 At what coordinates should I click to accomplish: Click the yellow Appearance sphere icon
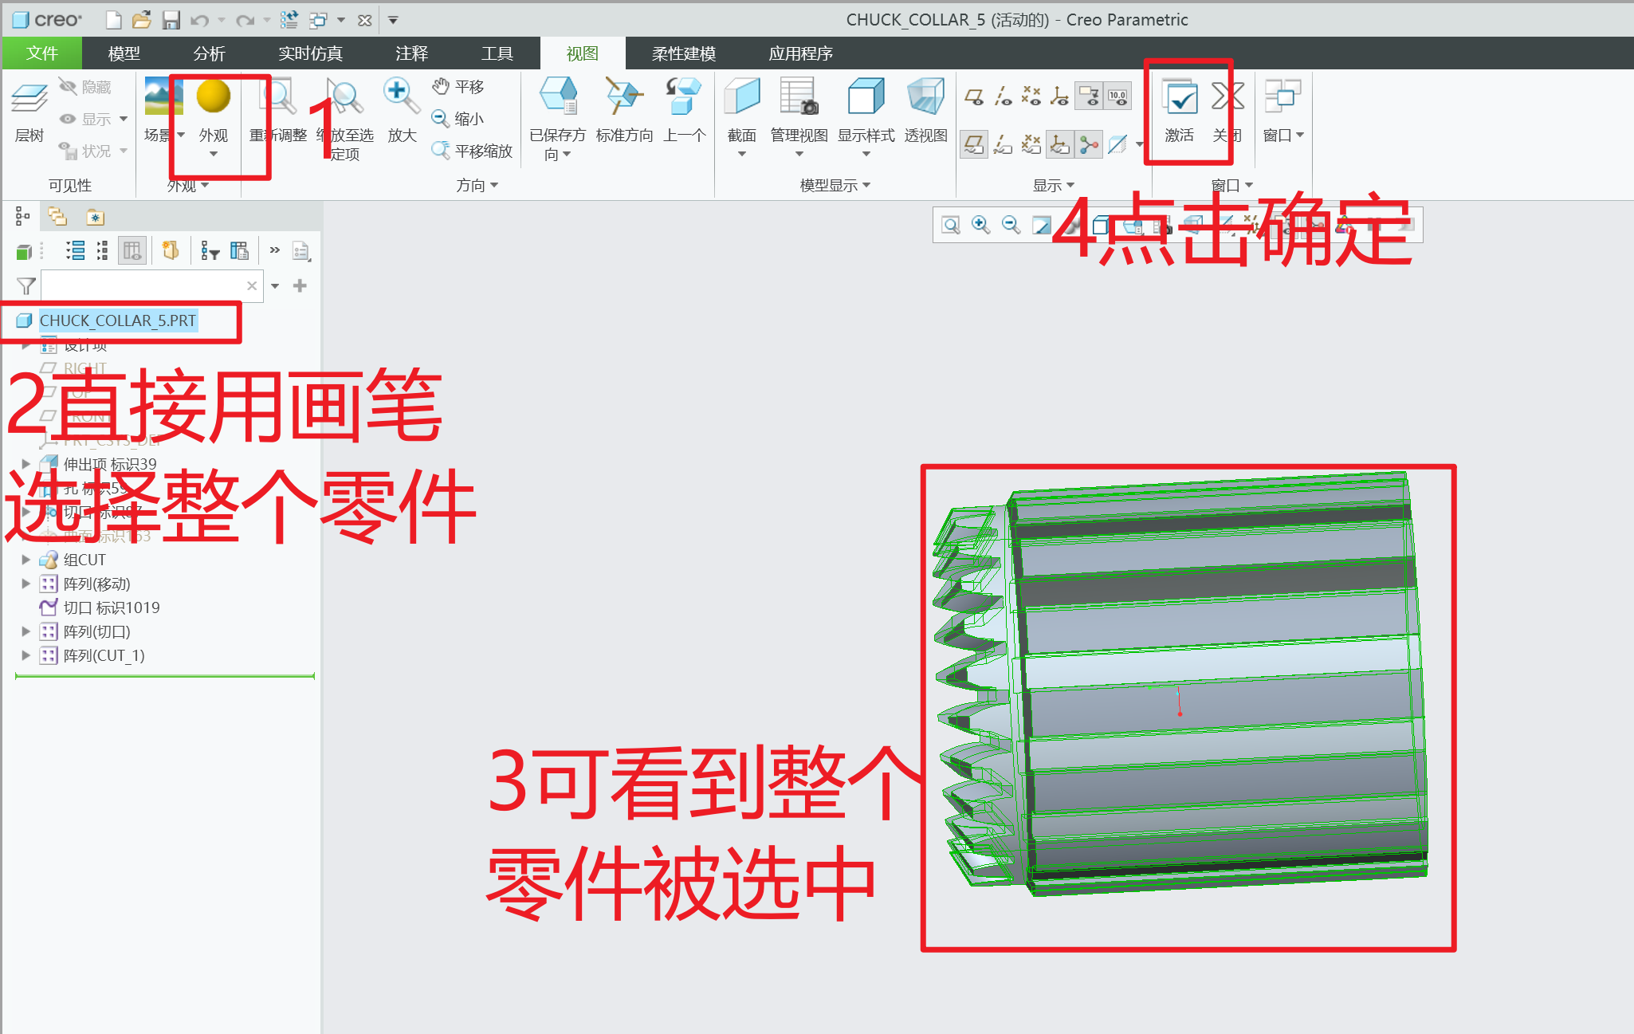point(213,96)
